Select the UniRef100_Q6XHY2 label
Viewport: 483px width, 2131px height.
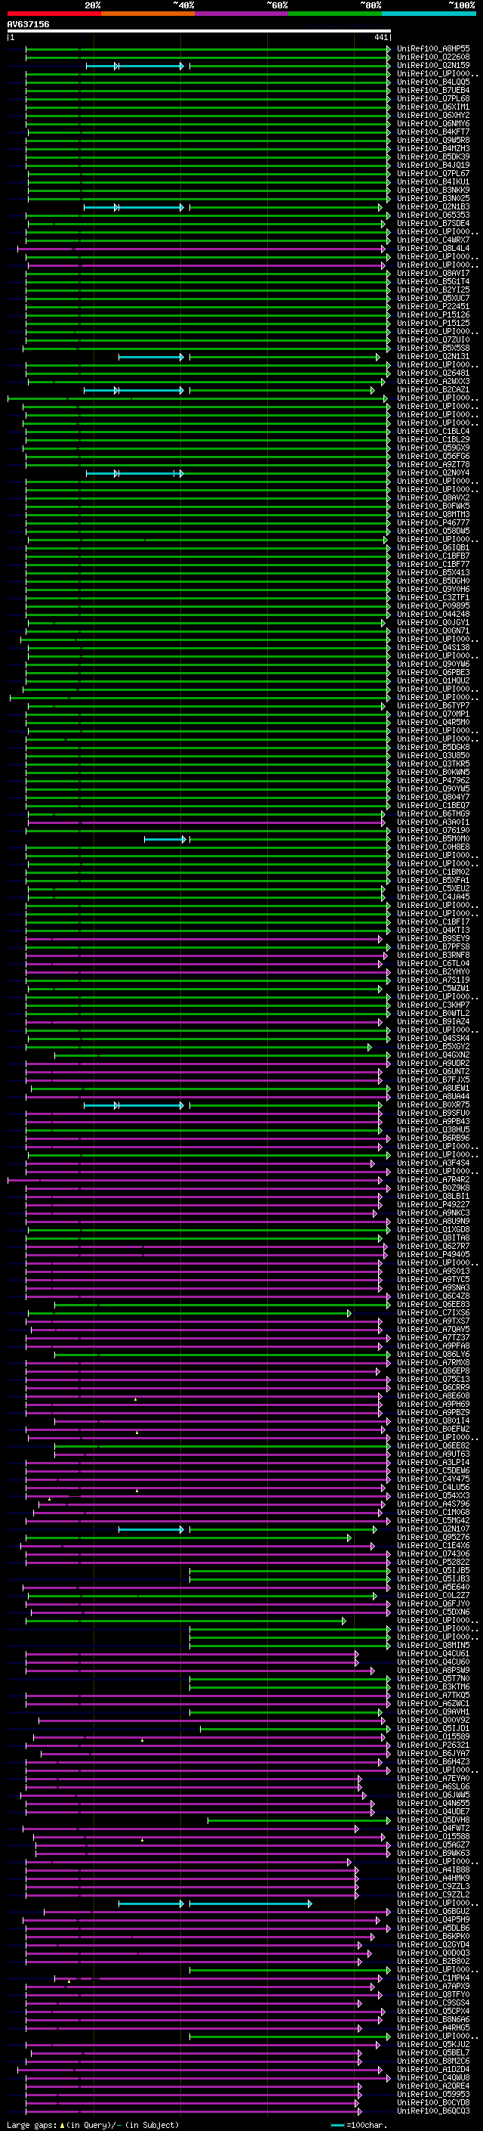[x=433, y=115]
